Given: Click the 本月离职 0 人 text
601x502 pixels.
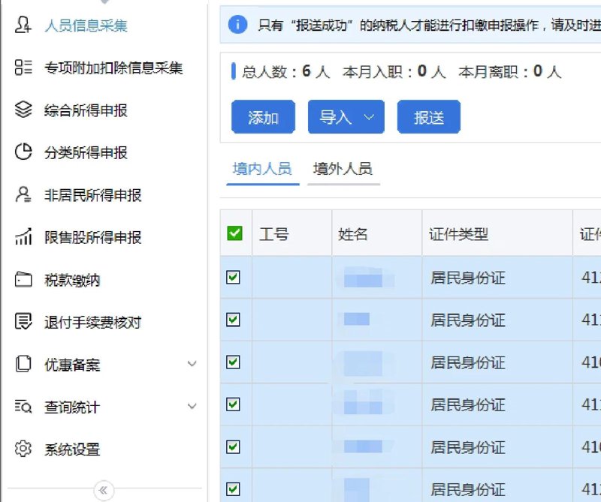Looking at the screenshot, I should 510,71.
